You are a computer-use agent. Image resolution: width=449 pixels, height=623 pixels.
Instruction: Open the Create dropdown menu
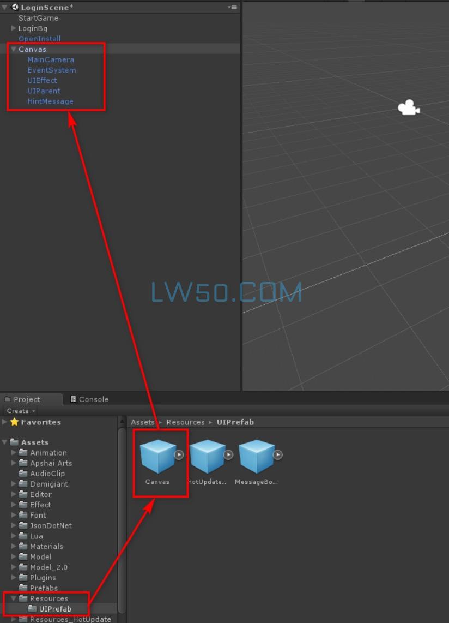[21, 411]
